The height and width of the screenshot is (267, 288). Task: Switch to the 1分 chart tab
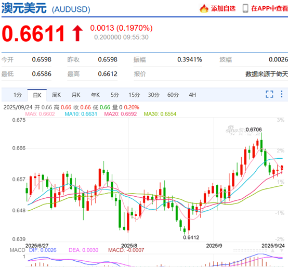tap(18, 95)
